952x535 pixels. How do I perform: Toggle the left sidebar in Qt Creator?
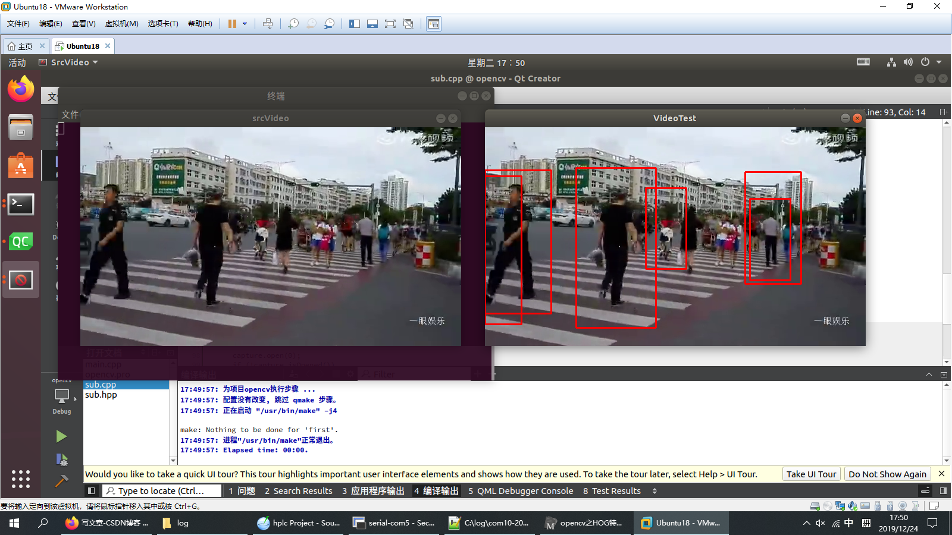coord(91,490)
